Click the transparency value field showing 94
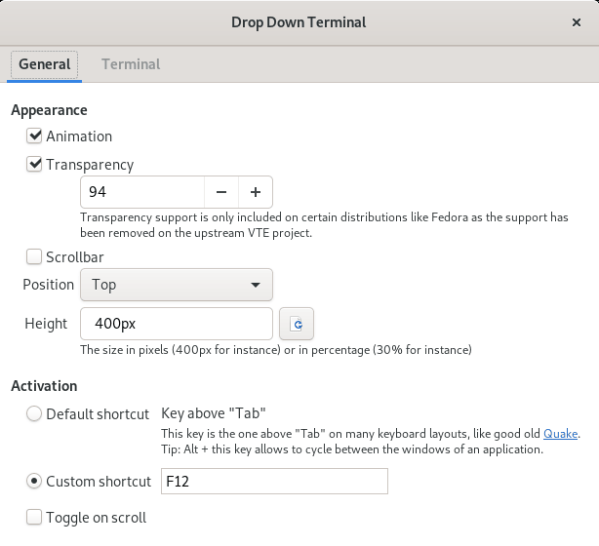 141,192
